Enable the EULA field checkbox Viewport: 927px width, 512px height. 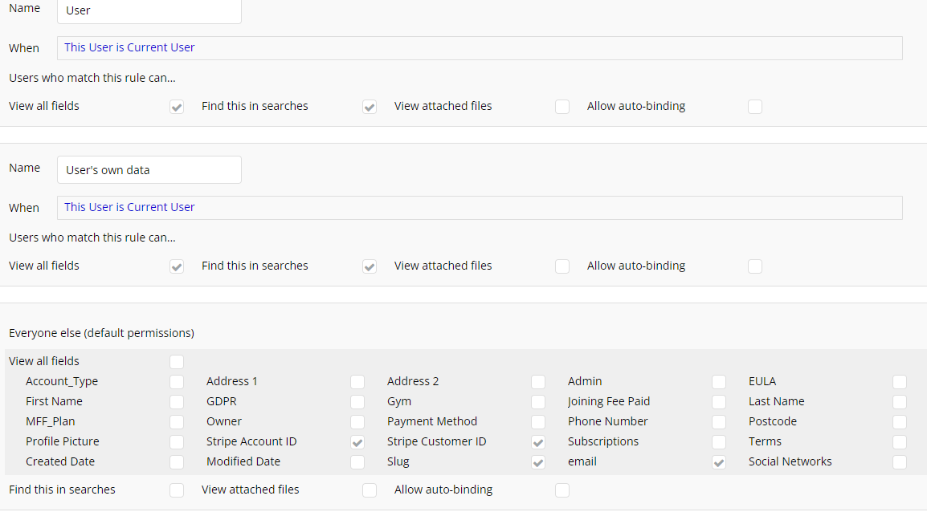900,382
